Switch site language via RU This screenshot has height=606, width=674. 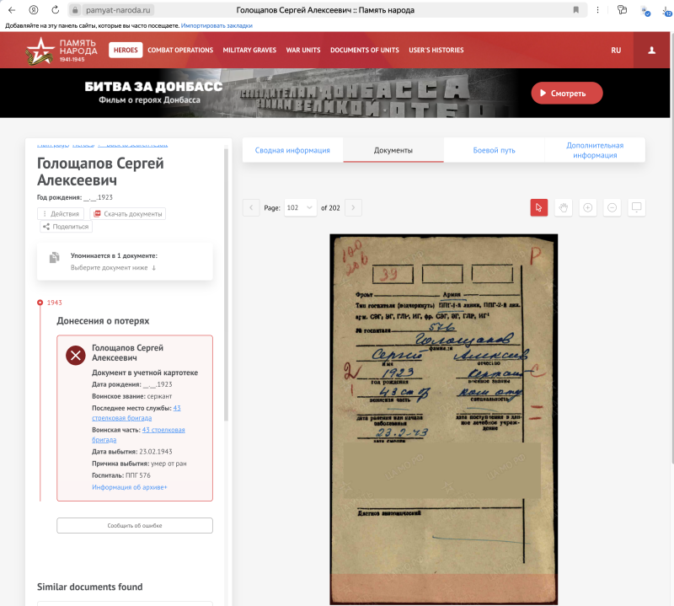(x=616, y=51)
